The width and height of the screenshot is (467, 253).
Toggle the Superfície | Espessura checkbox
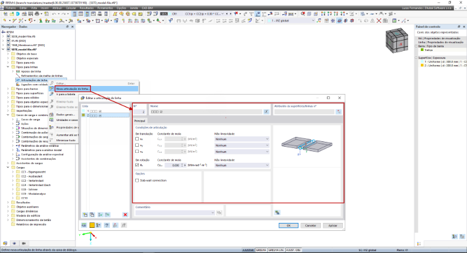pyautogui.click(x=417, y=58)
